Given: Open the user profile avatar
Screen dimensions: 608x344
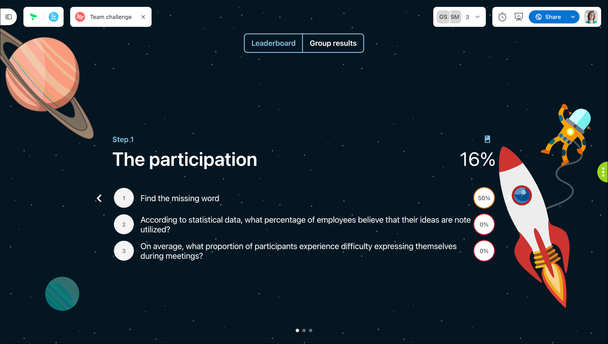Looking at the screenshot, I should pos(591,17).
